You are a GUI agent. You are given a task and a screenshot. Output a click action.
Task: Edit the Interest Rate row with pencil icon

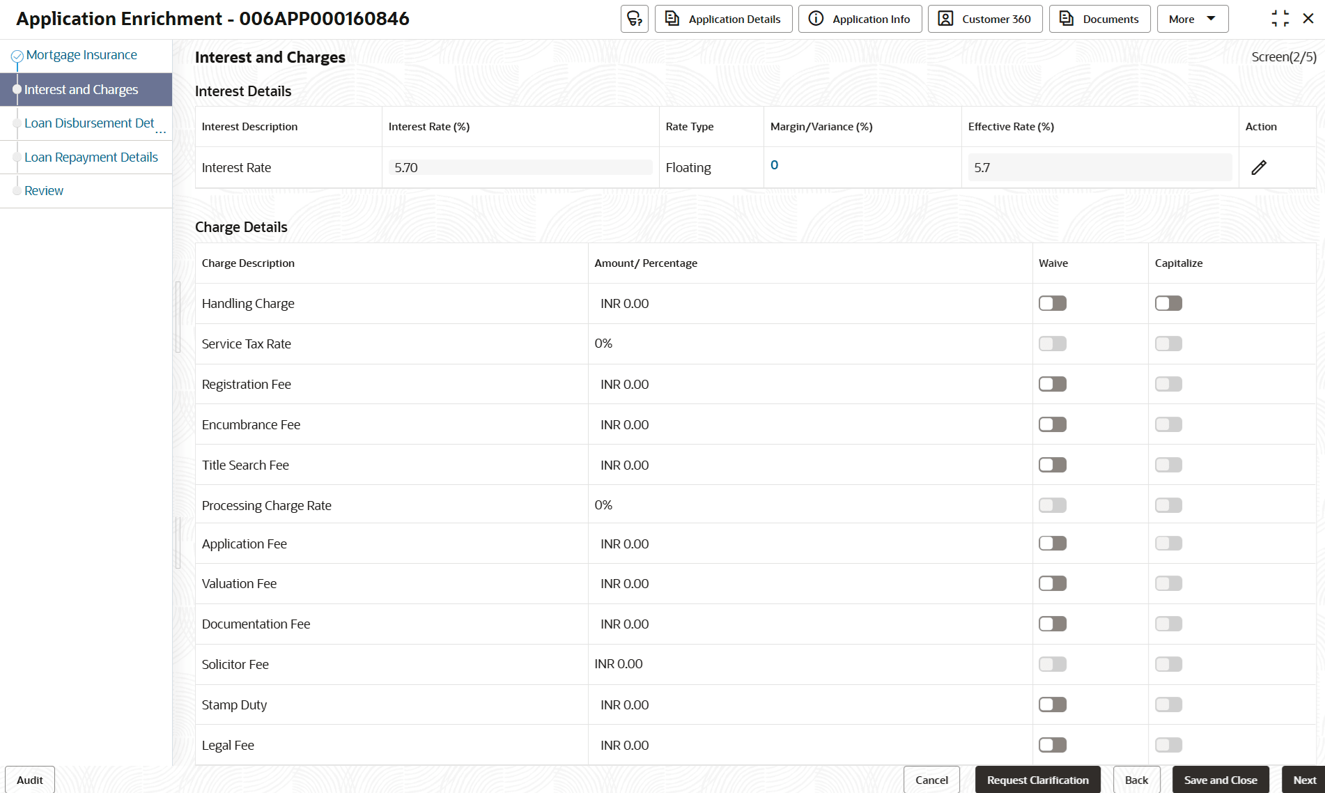(1259, 167)
